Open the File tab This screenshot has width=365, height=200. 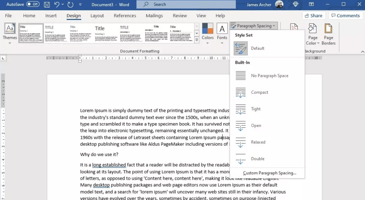point(8,15)
